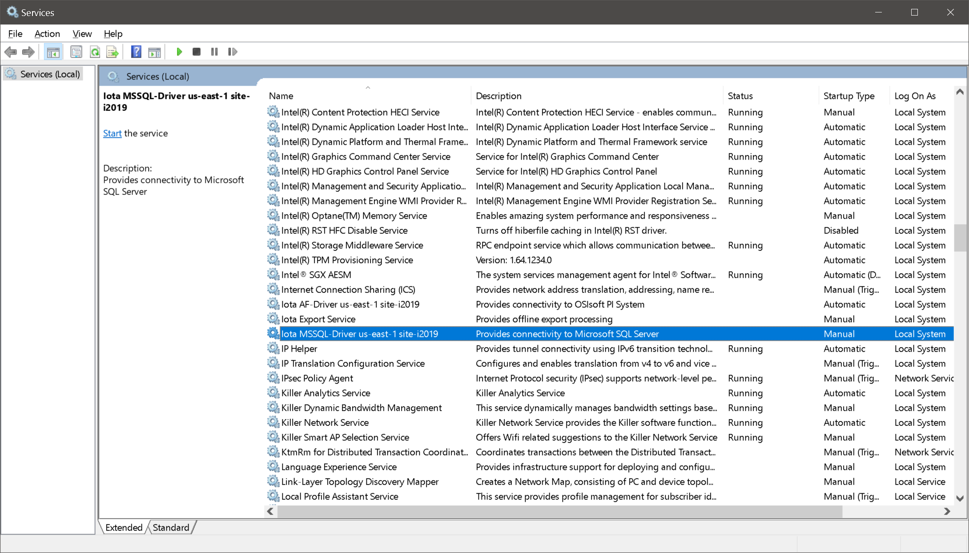
Task: Click gear icon of Intel® SGX AESM
Action: (273, 274)
